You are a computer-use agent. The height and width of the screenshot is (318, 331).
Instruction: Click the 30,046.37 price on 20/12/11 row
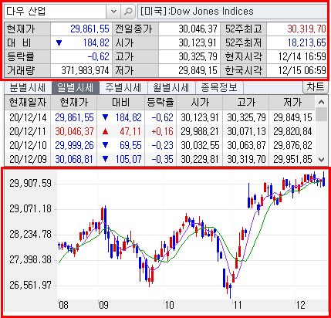[x=74, y=131]
